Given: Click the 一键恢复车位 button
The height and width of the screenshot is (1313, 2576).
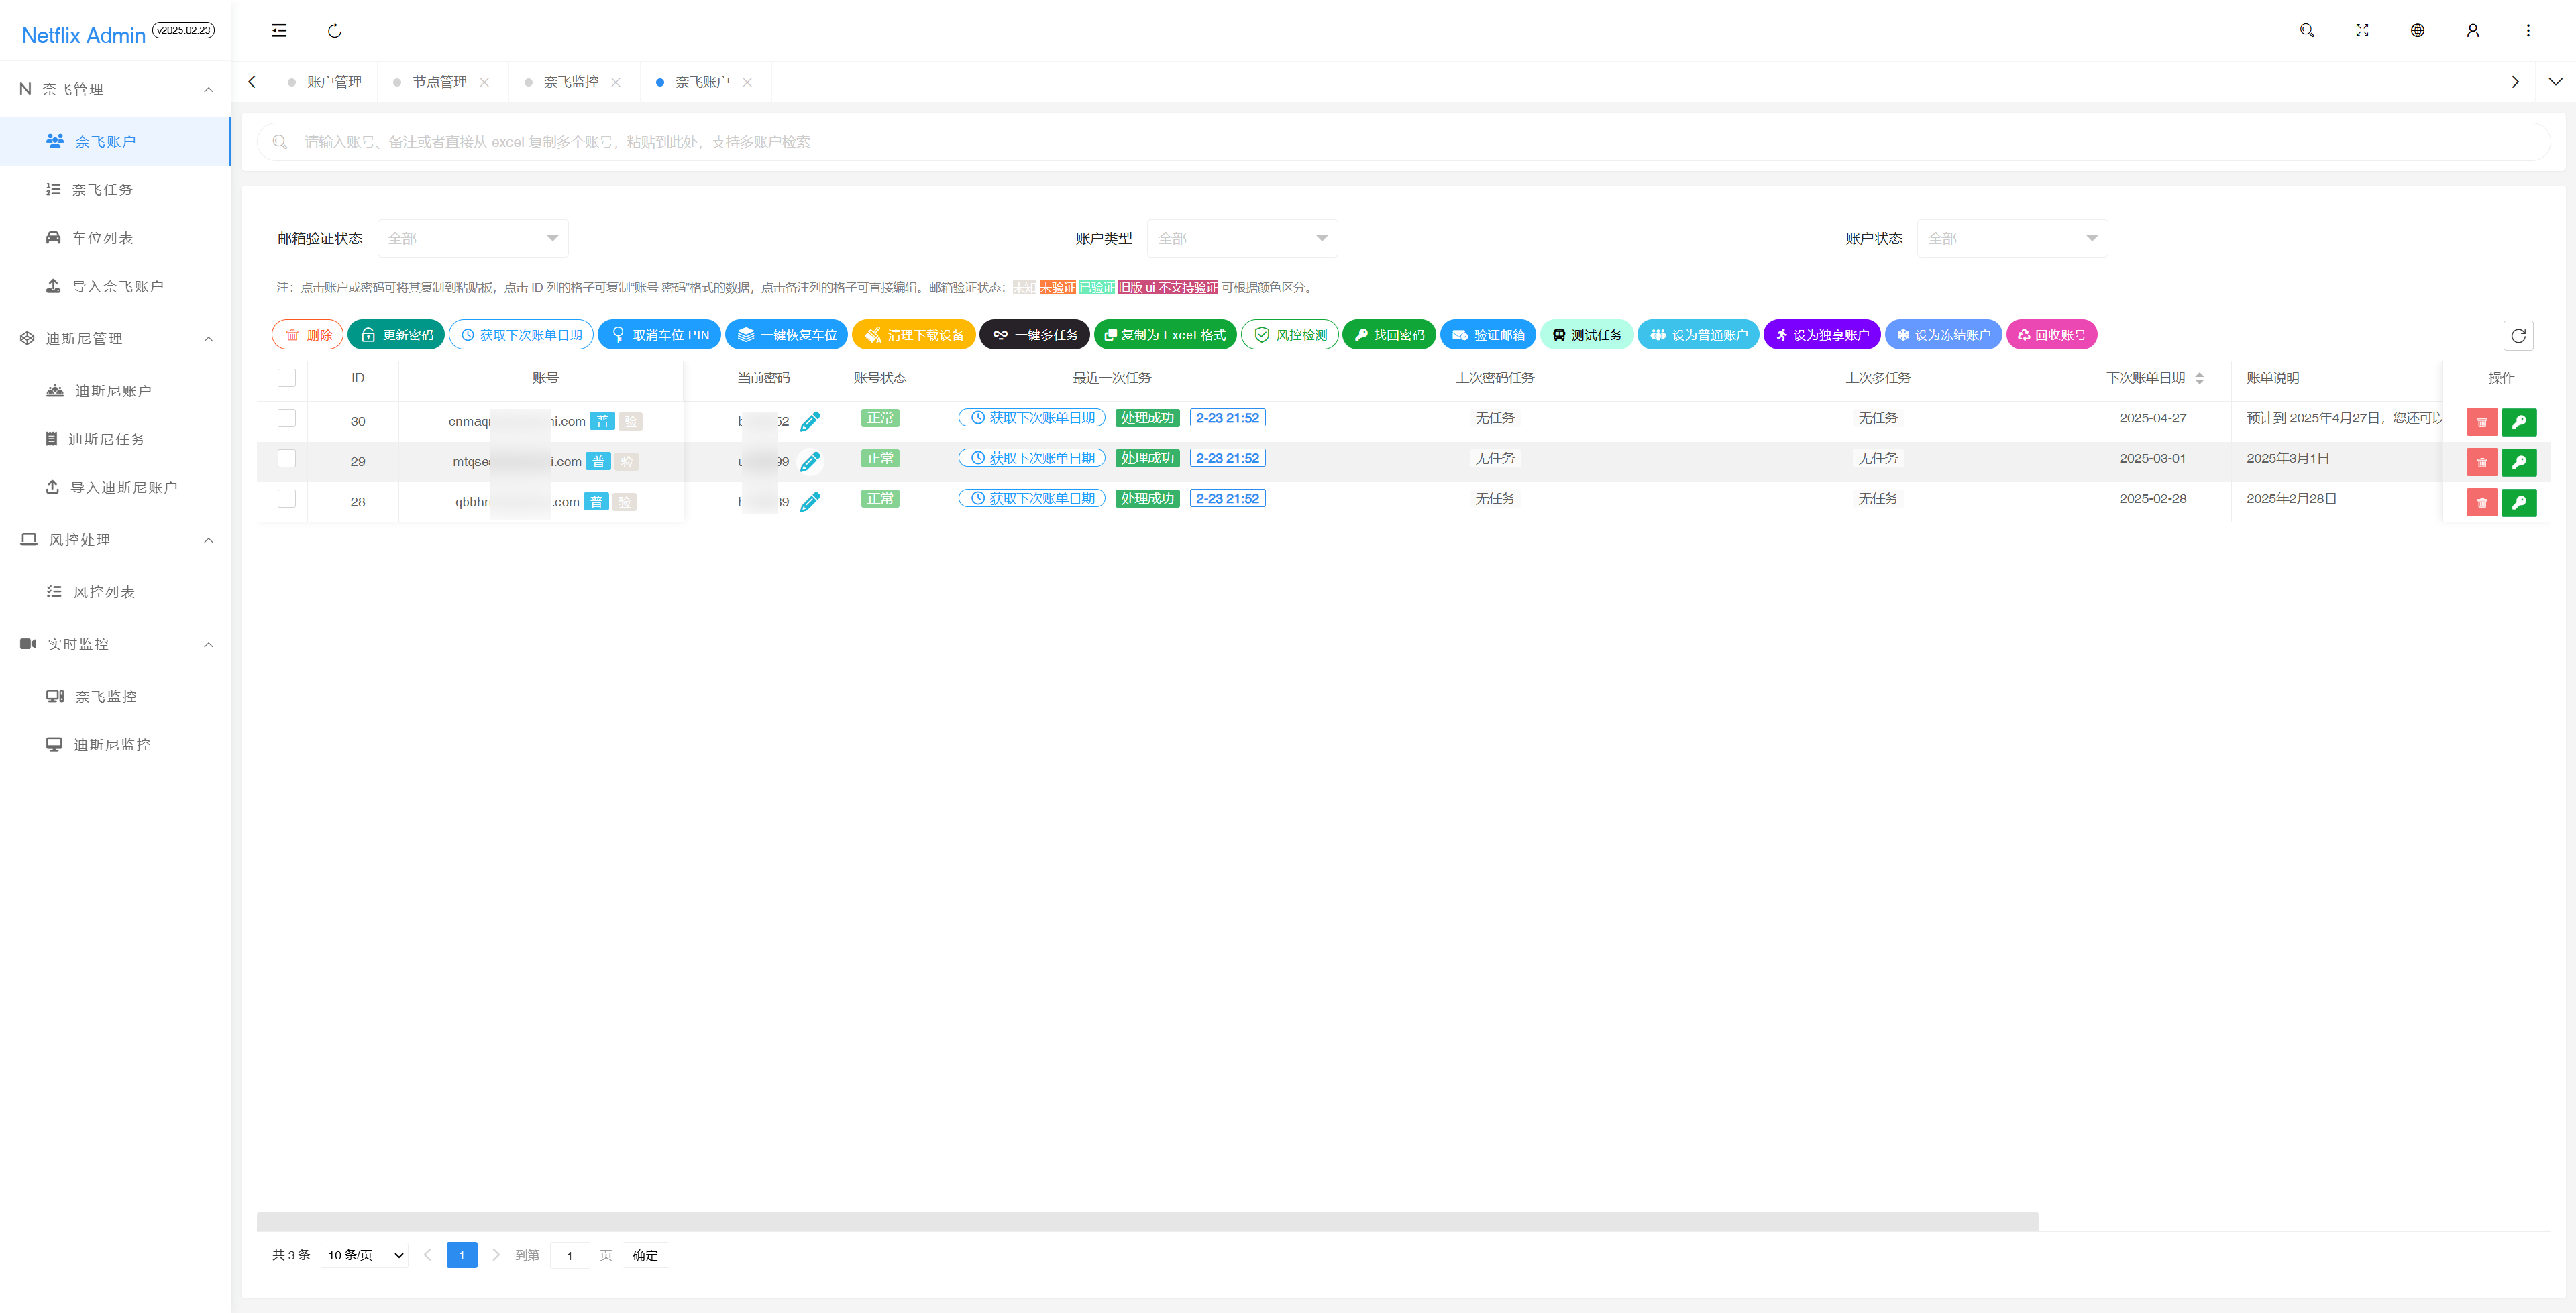Looking at the screenshot, I should coord(786,335).
